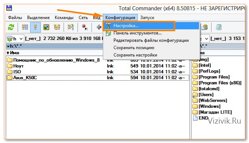Expand the left path h:\*.* history arrow
The width and height of the screenshot is (249, 143).
click(x=8, y=46)
